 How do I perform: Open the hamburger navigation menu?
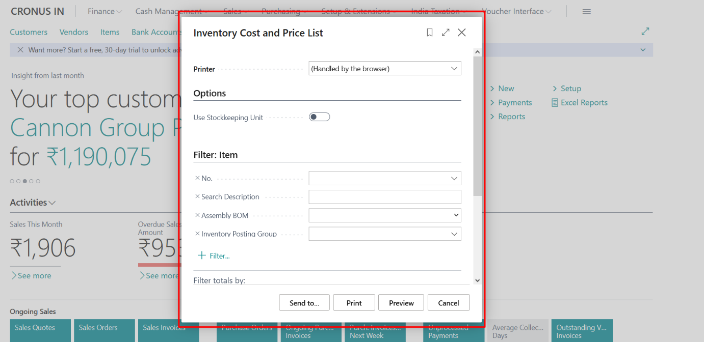click(586, 11)
